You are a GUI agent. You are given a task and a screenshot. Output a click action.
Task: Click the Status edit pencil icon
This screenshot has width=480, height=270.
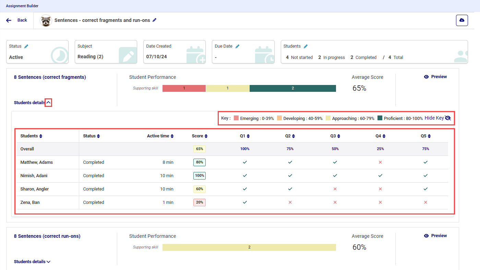pos(26,46)
